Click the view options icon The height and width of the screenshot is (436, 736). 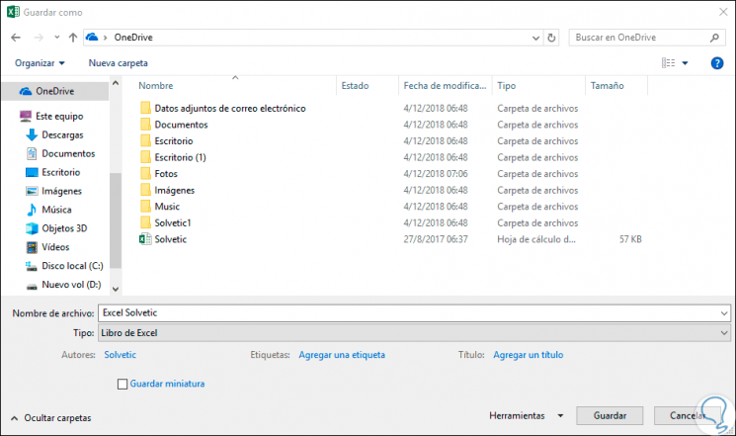[670, 62]
